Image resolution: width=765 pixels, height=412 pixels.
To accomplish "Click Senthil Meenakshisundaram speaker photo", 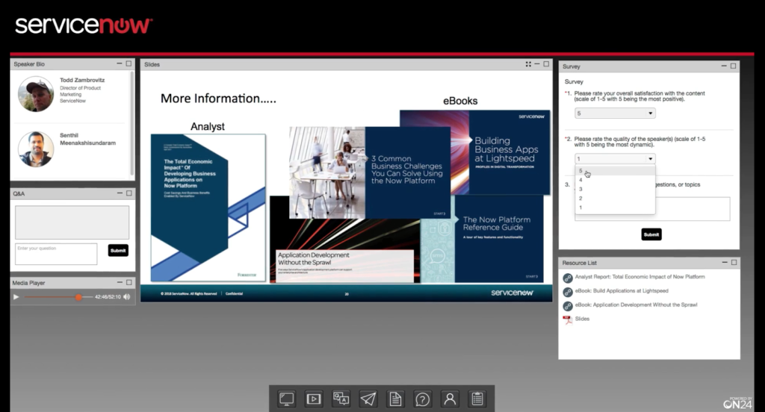I will 36,149.
